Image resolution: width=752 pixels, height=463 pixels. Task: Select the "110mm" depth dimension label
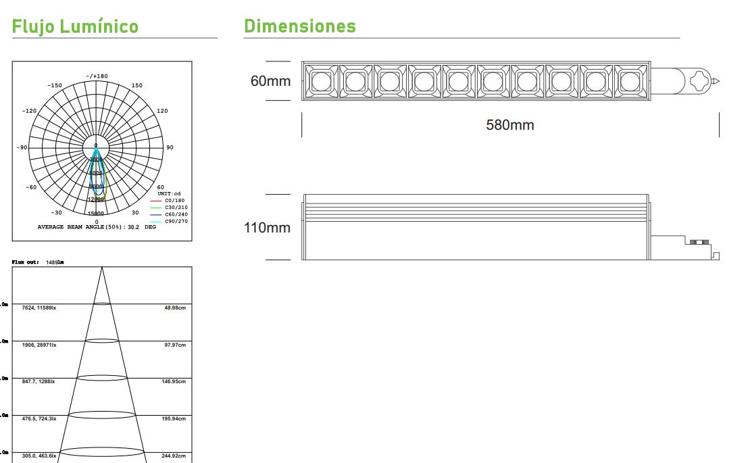pyautogui.click(x=267, y=227)
